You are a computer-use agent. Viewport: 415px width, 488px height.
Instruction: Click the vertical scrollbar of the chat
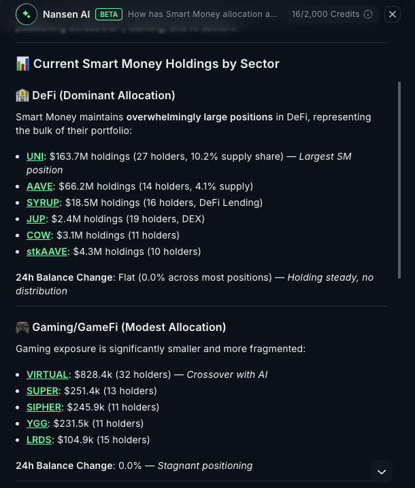[x=399, y=204]
